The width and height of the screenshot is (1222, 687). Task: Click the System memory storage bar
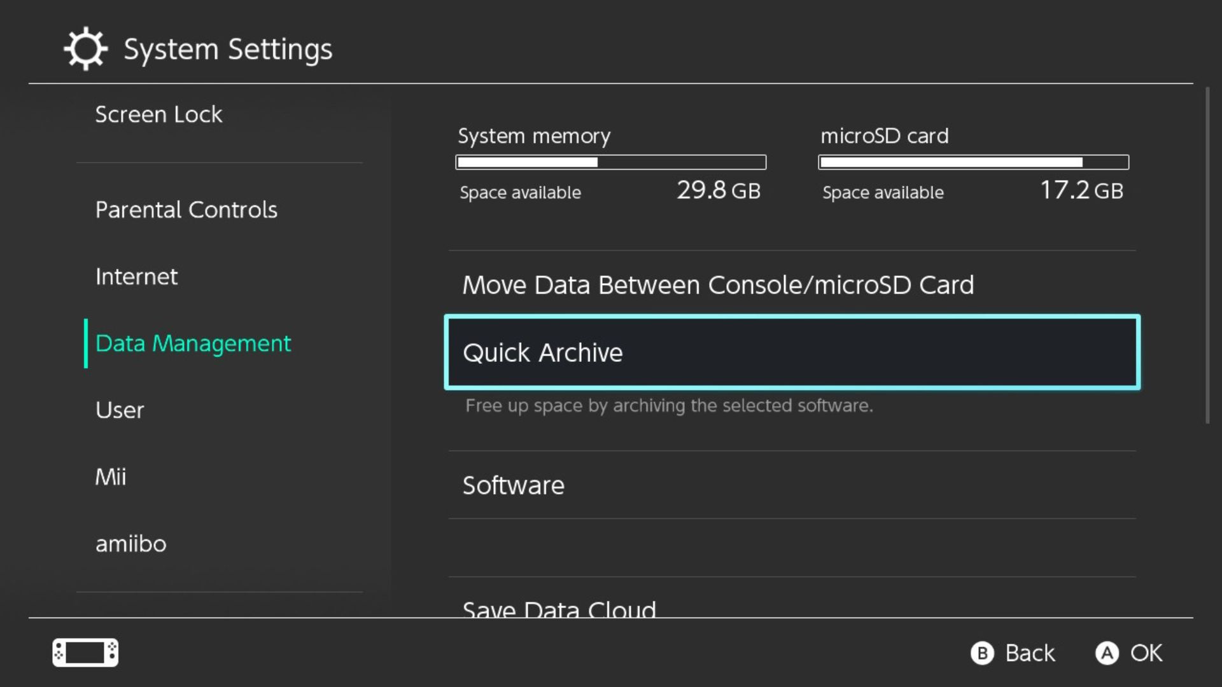pos(610,162)
